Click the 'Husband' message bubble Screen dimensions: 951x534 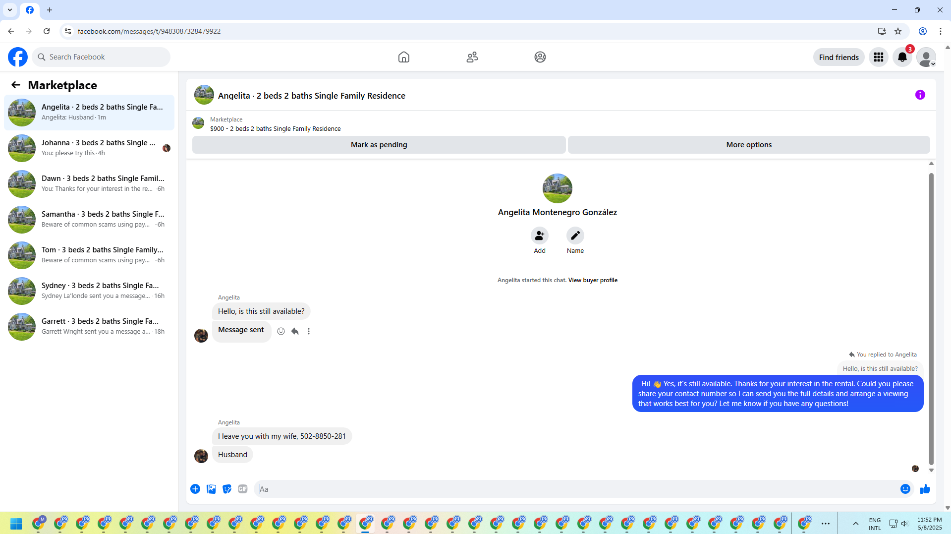point(232,455)
